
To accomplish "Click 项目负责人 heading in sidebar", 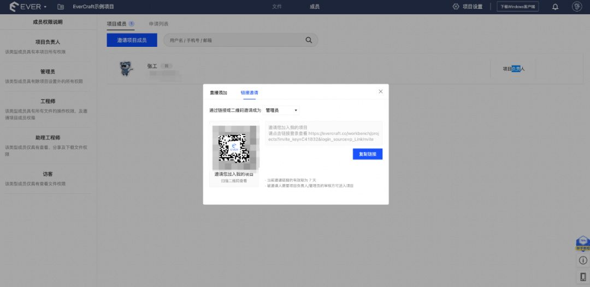I will pyautogui.click(x=48, y=42).
